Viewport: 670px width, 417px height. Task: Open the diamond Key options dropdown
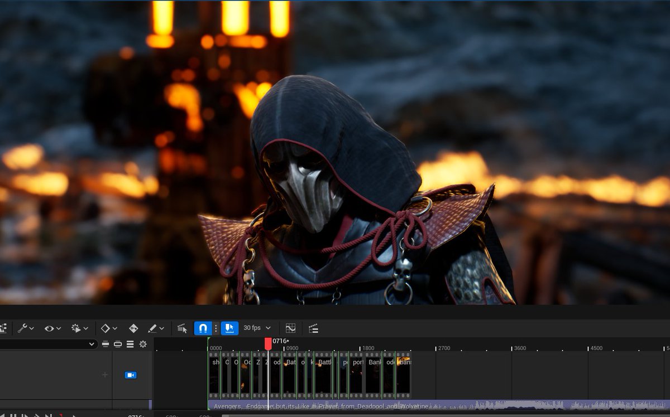108,328
